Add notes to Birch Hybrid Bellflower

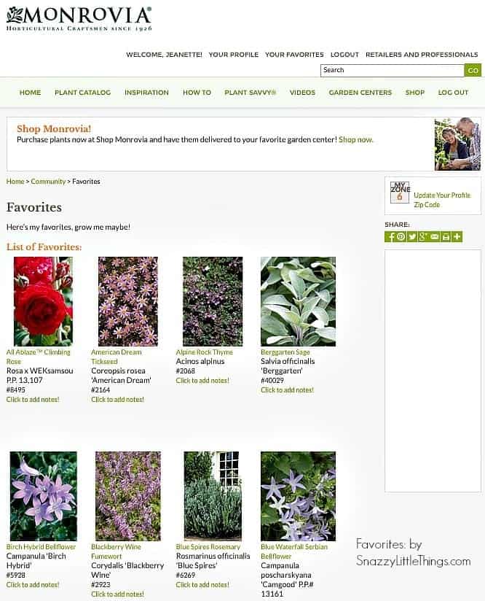pos(33,584)
